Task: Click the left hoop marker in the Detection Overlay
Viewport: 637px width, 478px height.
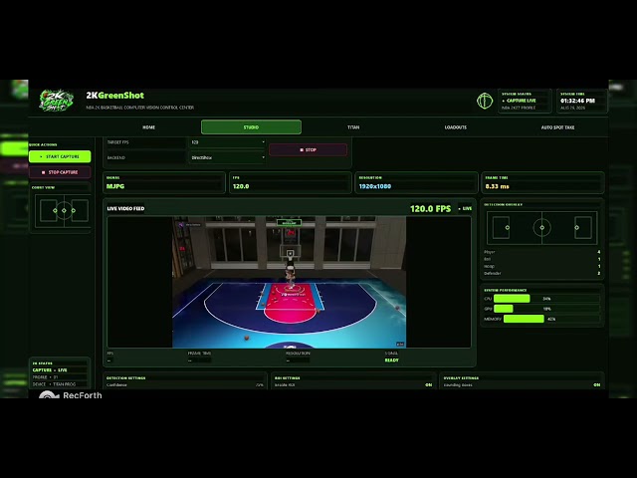Action: (x=507, y=228)
